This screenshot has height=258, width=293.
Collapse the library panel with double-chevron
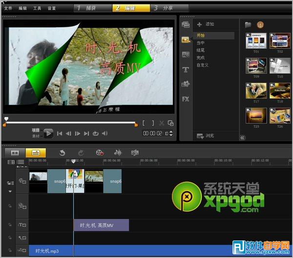243,138
